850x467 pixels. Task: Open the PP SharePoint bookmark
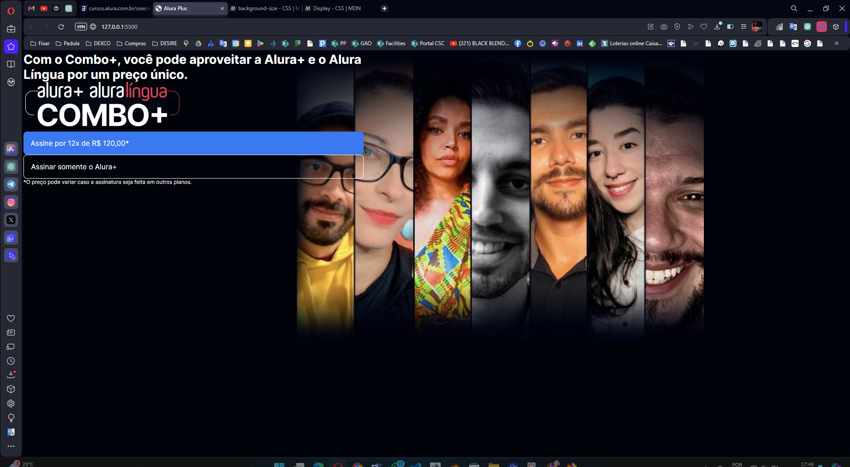coord(339,43)
